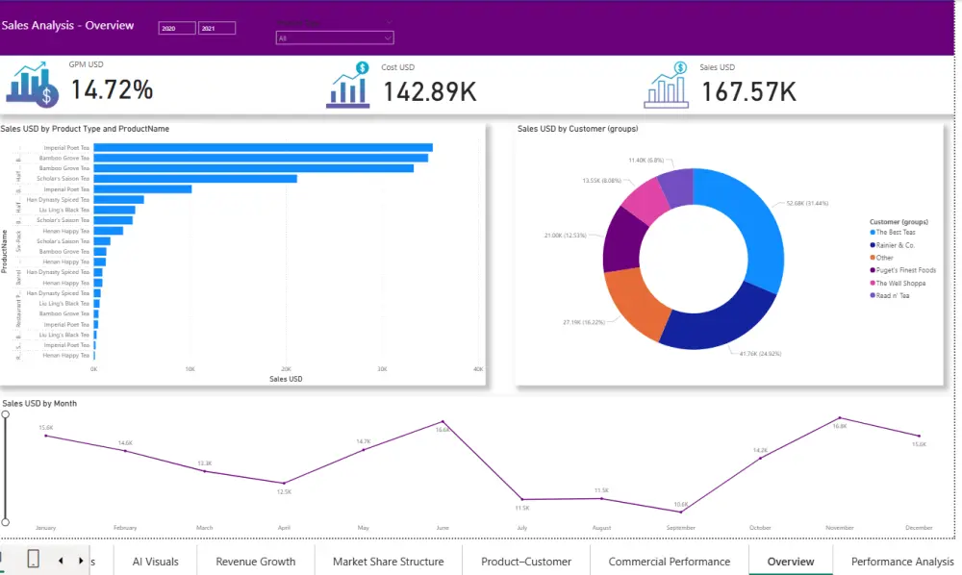Click the September low point on the line chart
Image resolution: width=962 pixels, height=575 pixels.
[681, 512]
